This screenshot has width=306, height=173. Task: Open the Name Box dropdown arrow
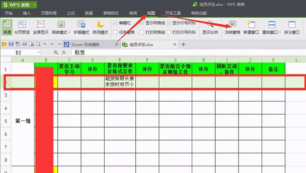[x=39, y=52]
